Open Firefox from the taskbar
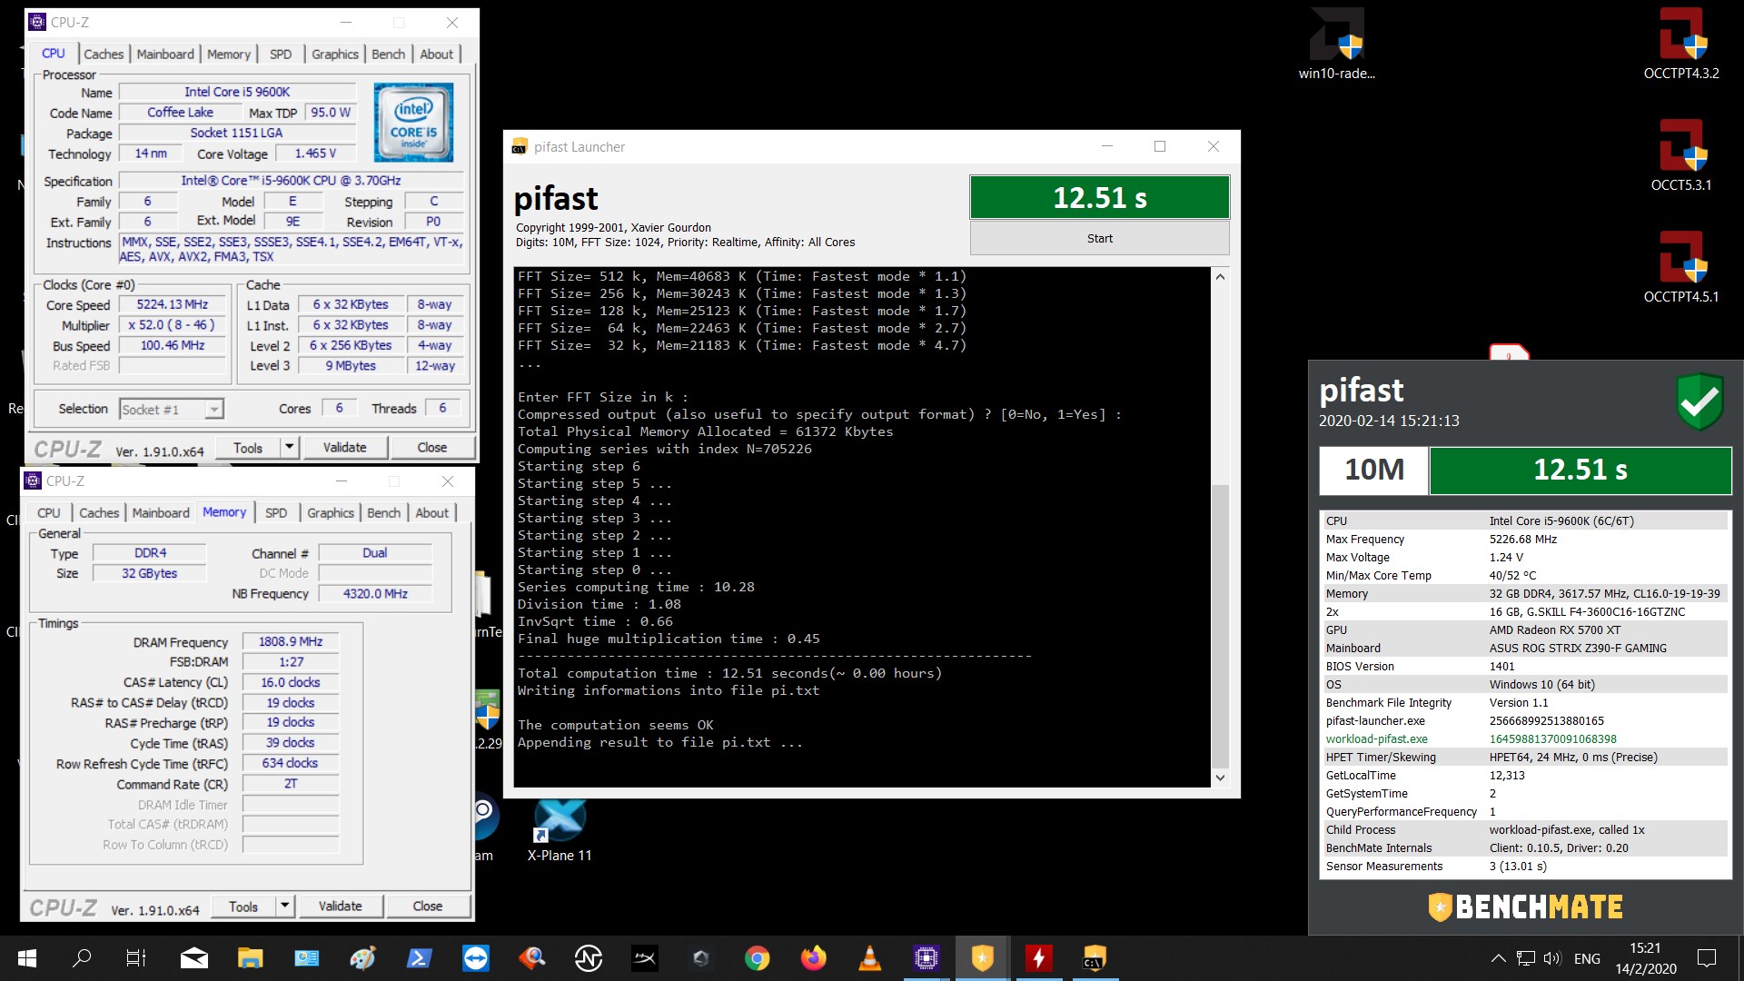This screenshot has width=1744, height=981. click(813, 958)
